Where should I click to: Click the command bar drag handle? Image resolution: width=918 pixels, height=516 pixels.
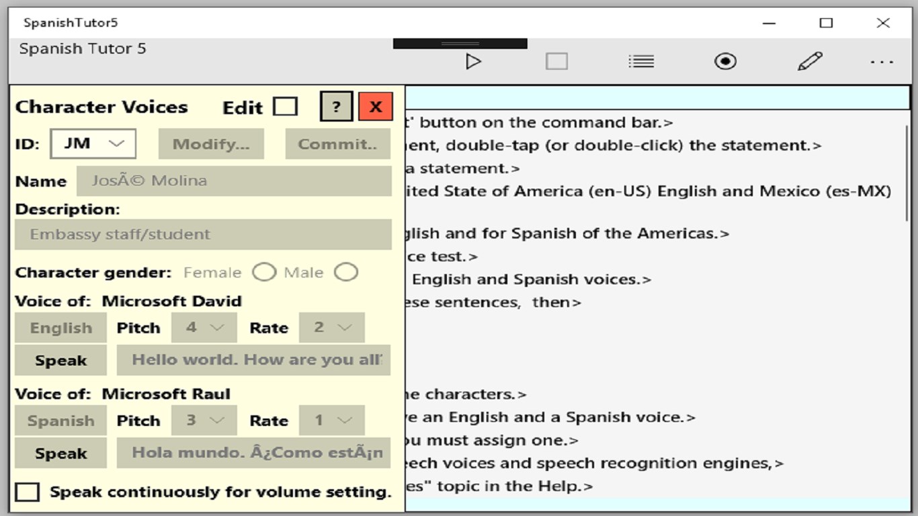[x=460, y=44]
